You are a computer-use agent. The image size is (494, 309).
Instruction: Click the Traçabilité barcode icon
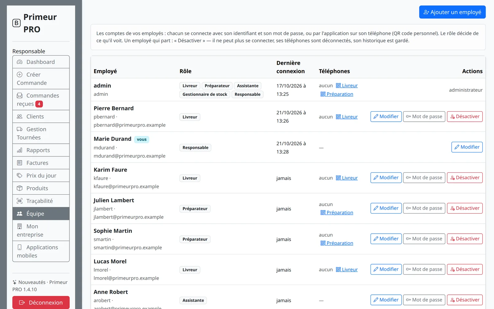coord(19,201)
